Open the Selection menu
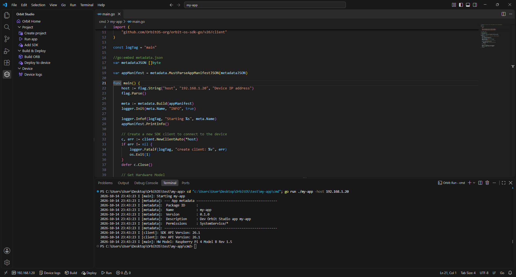Image resolution: width=516 pixels, height=277 pixels. click(38, 5)
